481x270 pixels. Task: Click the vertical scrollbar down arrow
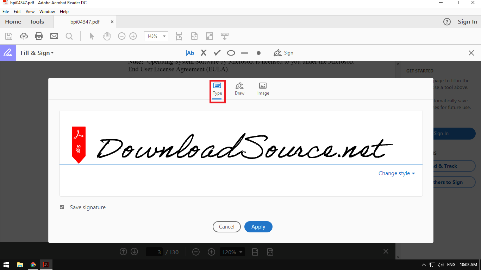click(x=398, y=257)
